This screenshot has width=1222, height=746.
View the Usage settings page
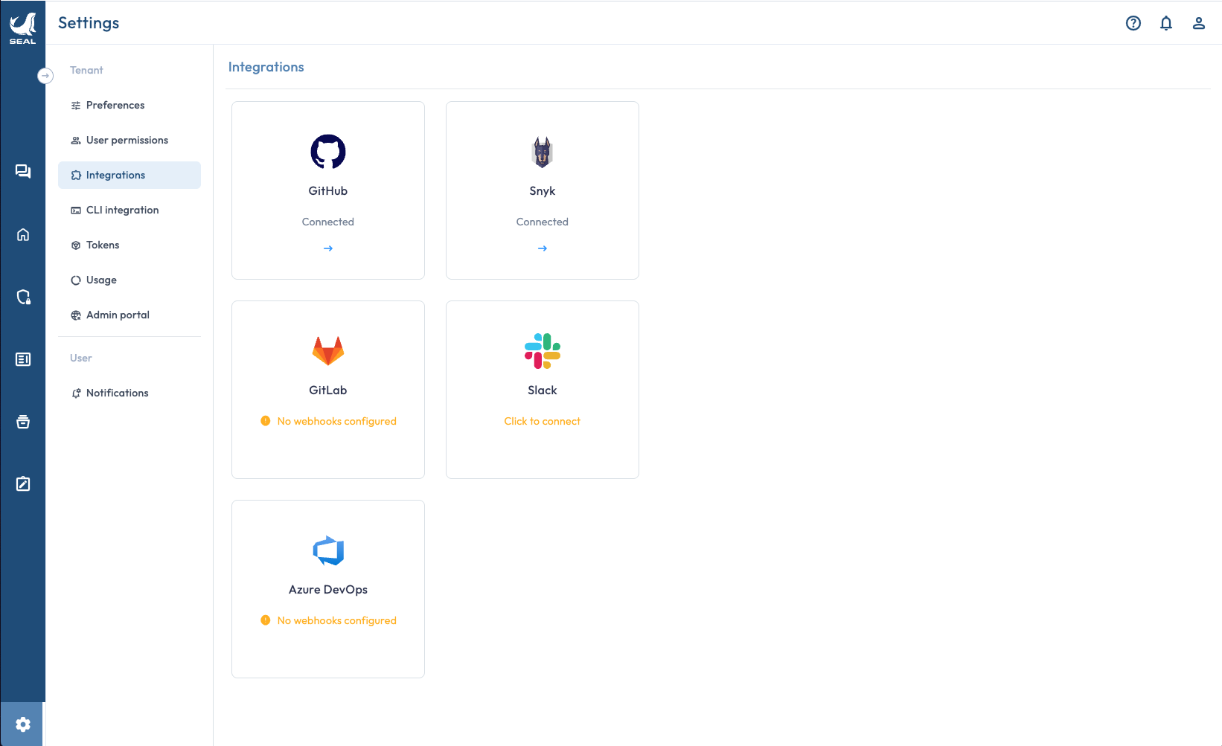(x=129, y=280)
